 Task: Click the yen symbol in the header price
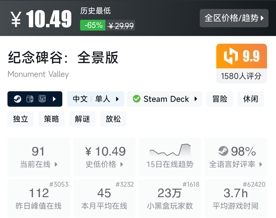(x=16, y=20)
